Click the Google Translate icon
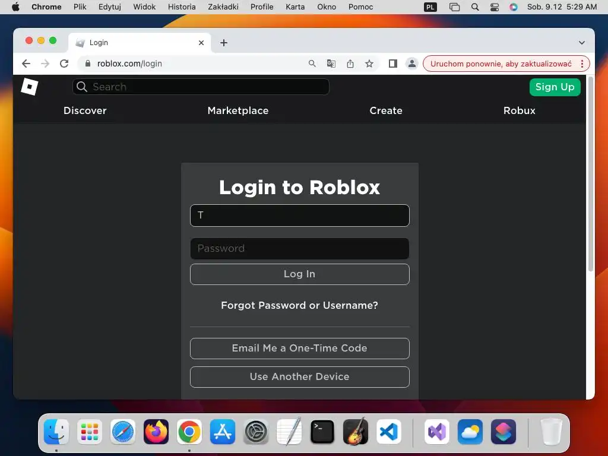608x456 pixels. (x=331, y=64)
